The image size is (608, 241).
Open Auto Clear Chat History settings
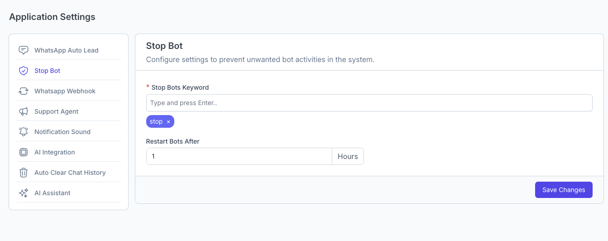coord(70,173)
